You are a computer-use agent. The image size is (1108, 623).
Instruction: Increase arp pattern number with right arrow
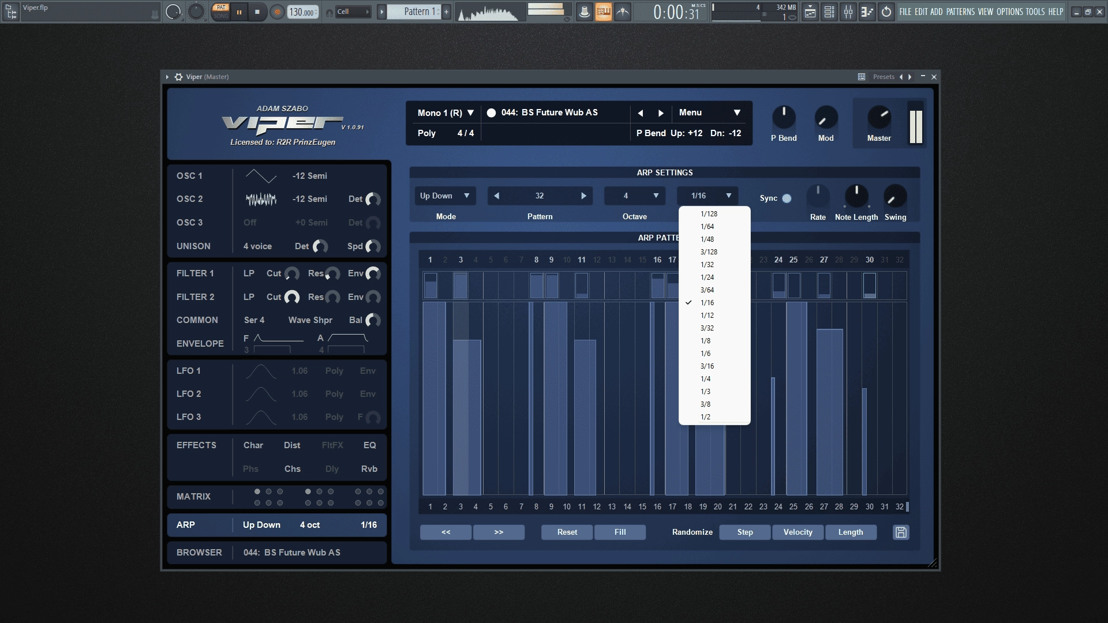[583, 196]
